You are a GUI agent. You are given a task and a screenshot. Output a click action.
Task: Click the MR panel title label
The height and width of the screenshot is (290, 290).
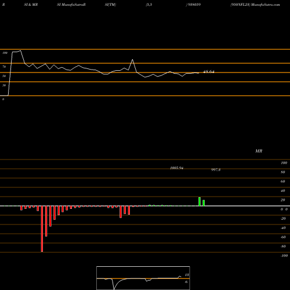point(259,151)
